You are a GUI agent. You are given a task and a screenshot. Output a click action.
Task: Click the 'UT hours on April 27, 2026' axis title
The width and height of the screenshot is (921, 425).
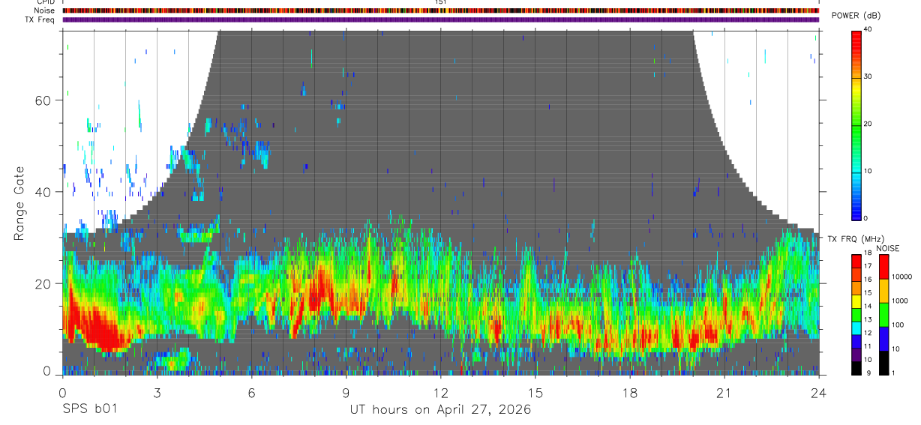(x=440, y=410)
